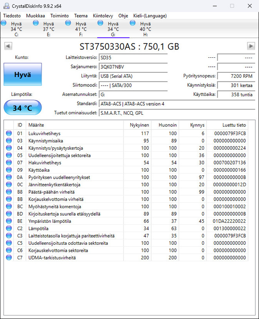Click the Käynnistyksiä value 301 kertaa
The width and height of the screenshot is (259, 319).
tap(236, 85)
